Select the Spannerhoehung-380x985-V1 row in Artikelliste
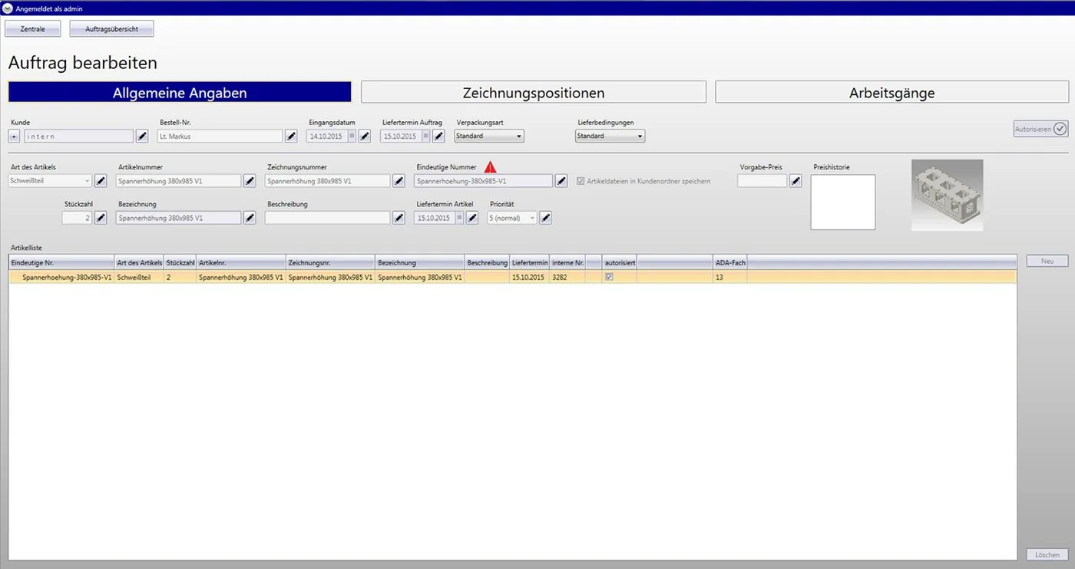Viewport: 1075px width, 569px height. pyautogui.click(x=513, y=277)
